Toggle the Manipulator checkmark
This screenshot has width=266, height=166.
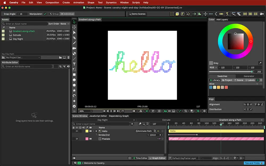click(x=45, y=14)
